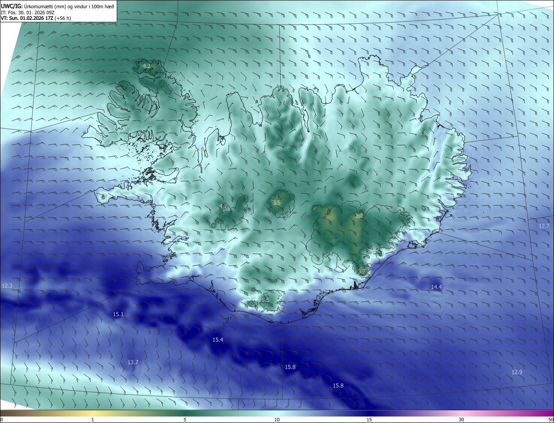The width and height of the screenshot is (554, 423).
Task: Click the 4.2 value on Langjökull glacier
Action: [223, 206]
